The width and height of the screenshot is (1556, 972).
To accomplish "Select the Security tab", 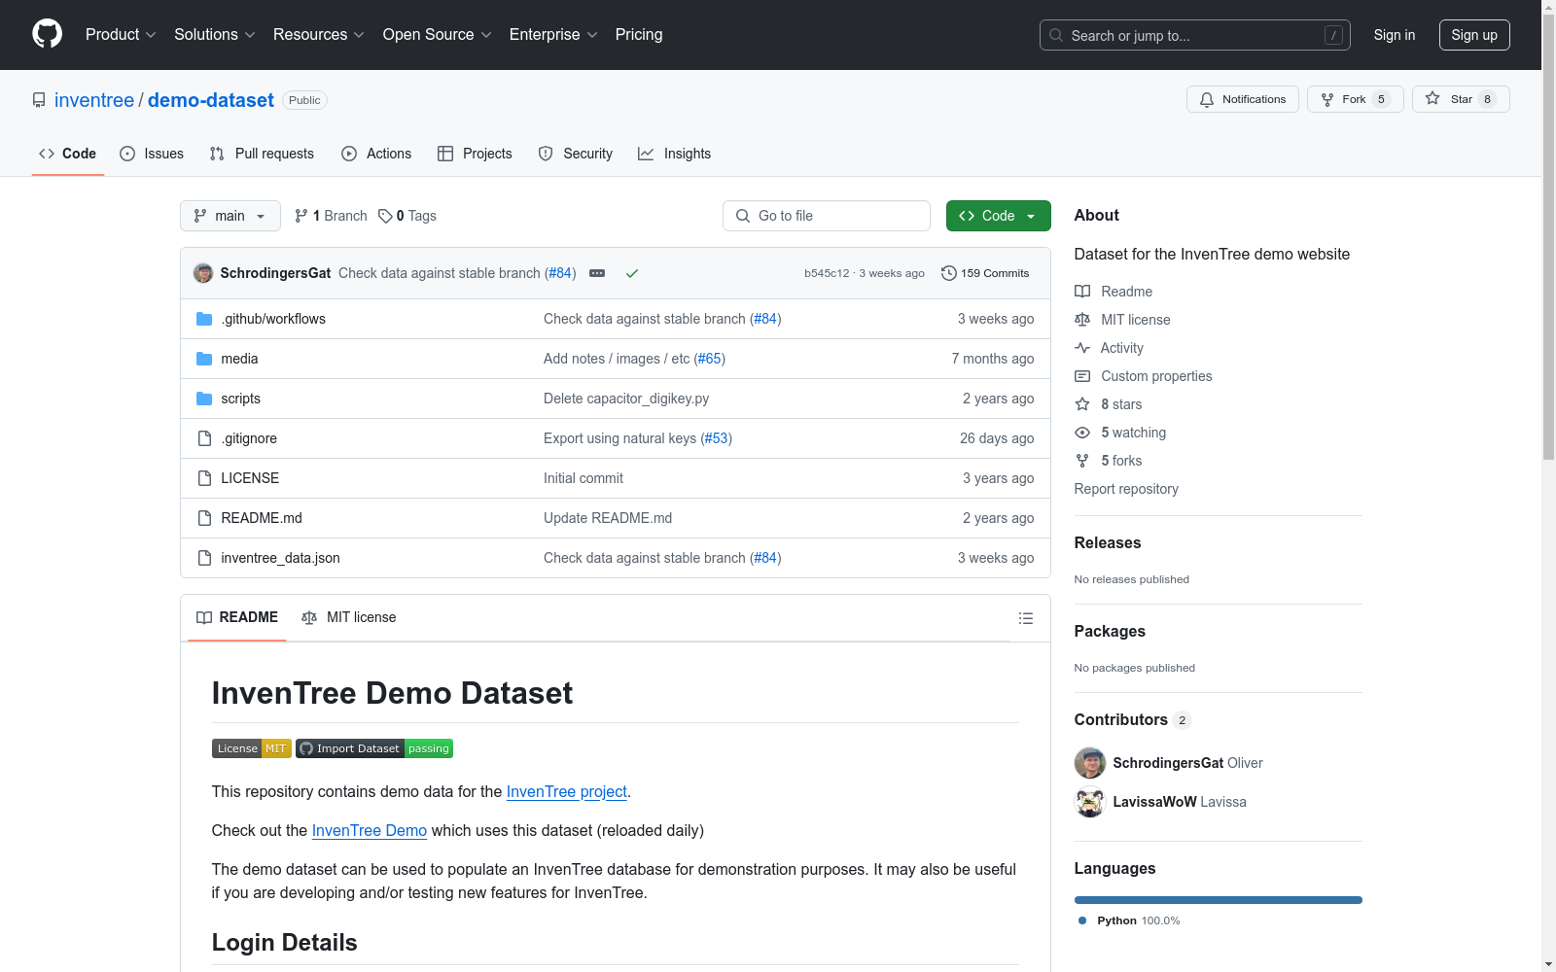I will pyautogui.click(x=576, y=154).
